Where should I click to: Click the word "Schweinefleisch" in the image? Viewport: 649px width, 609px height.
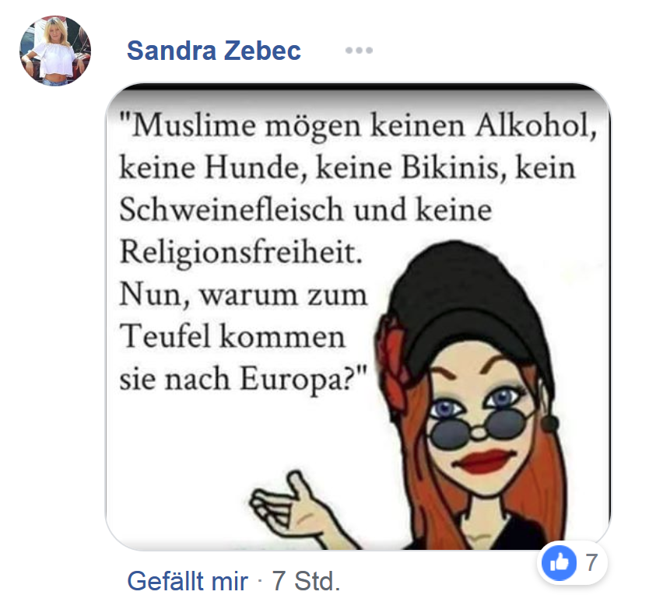231,209
